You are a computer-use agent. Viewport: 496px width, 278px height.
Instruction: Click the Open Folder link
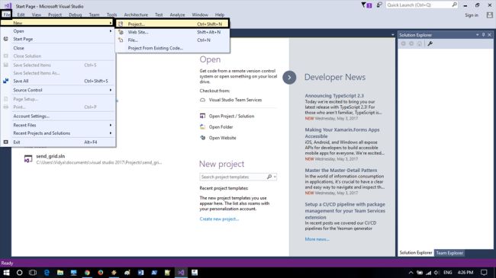pyautogui.click(x=221, y=127)
